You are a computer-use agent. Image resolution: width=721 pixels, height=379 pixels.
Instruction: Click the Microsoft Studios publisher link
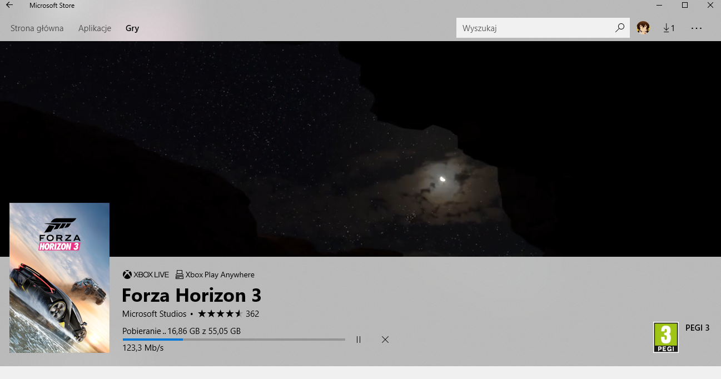[x=155, y=314]
